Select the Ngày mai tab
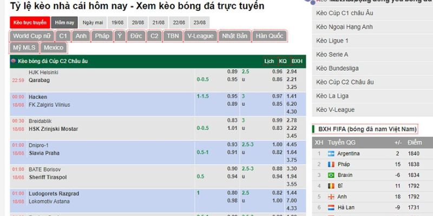The image size is (433, 216). (x=93, y=23)
